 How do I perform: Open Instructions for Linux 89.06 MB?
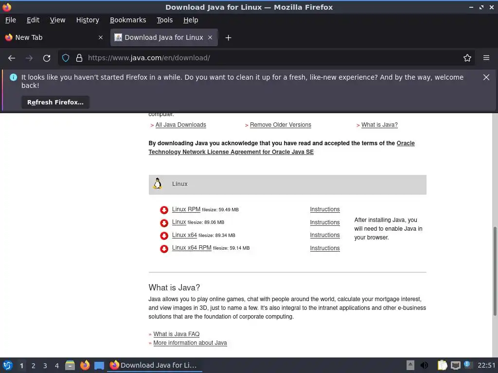324,222
